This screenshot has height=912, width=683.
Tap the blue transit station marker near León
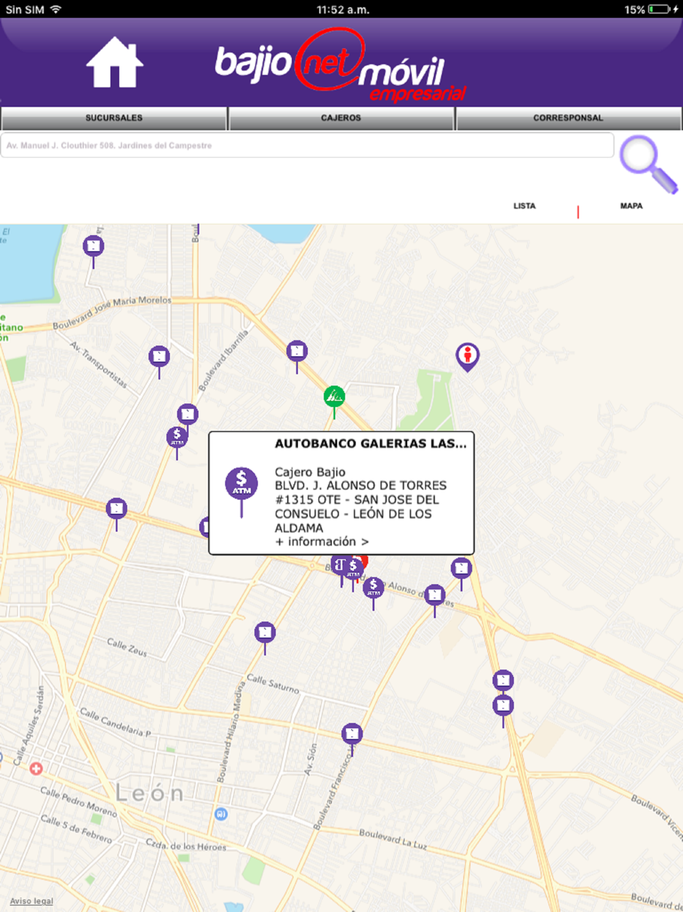221,814
